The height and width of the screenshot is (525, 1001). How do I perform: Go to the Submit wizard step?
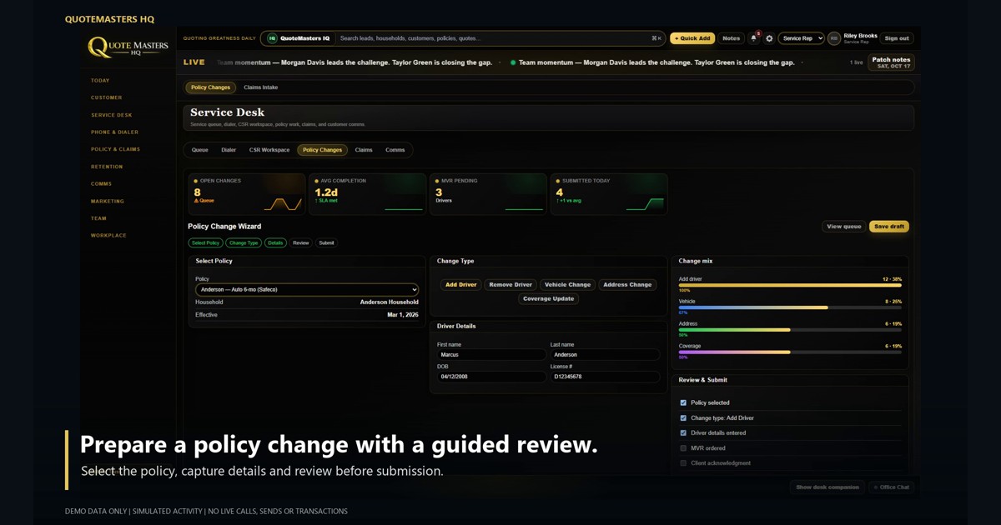326,243
